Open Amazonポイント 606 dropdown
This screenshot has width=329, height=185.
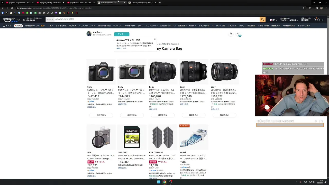[35, 26]
